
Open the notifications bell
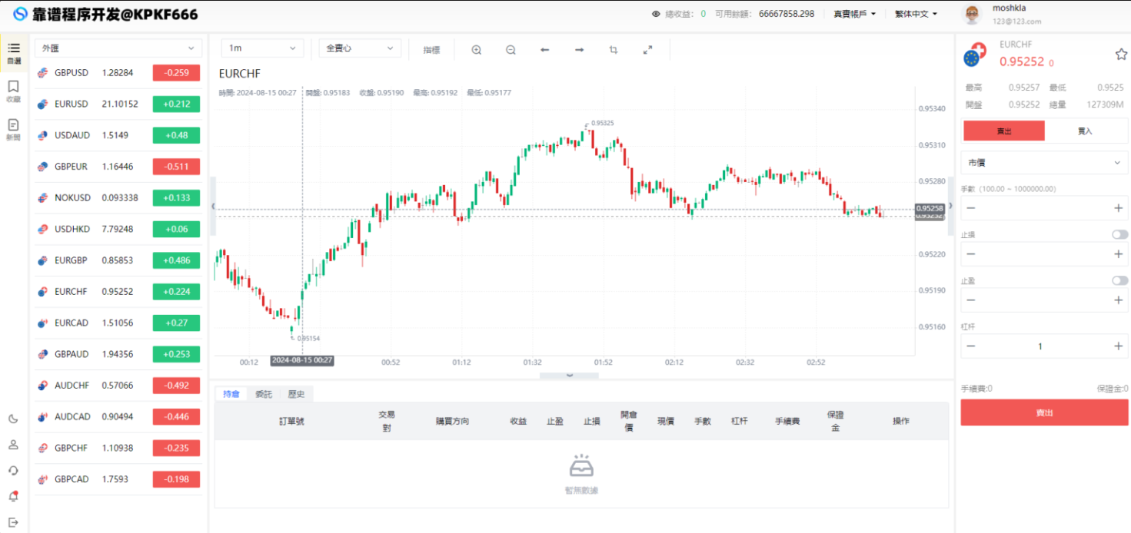point(13,496)
